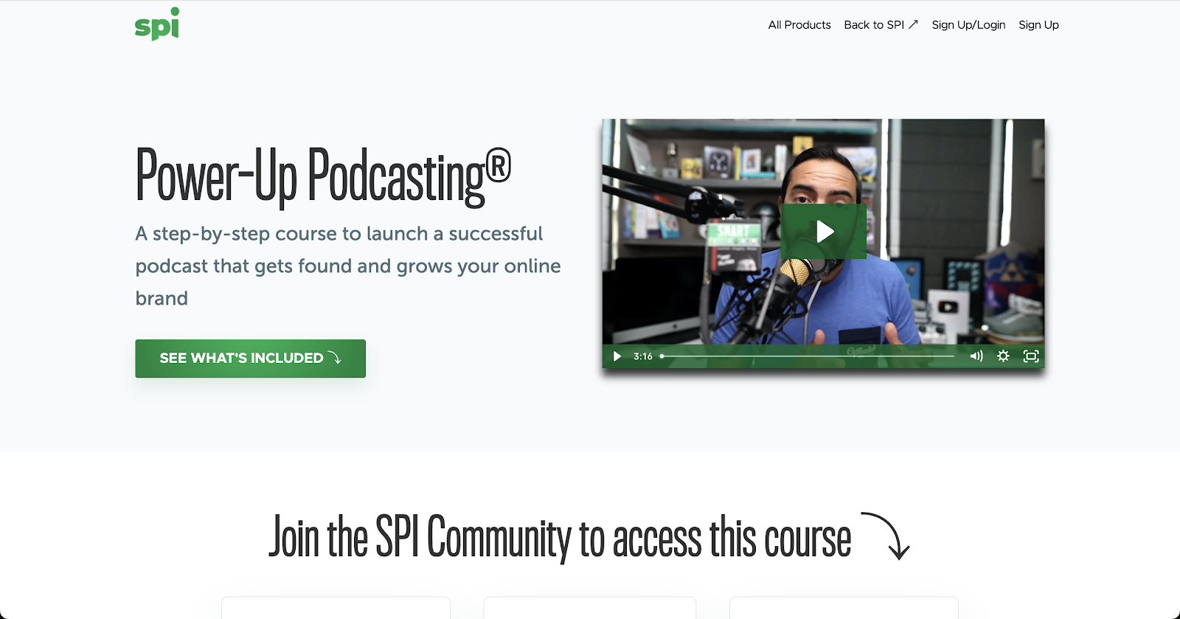The height and width of the screenshot is (619, 1180).
Task: Click the green spi logo
Action: click(157, 24)
